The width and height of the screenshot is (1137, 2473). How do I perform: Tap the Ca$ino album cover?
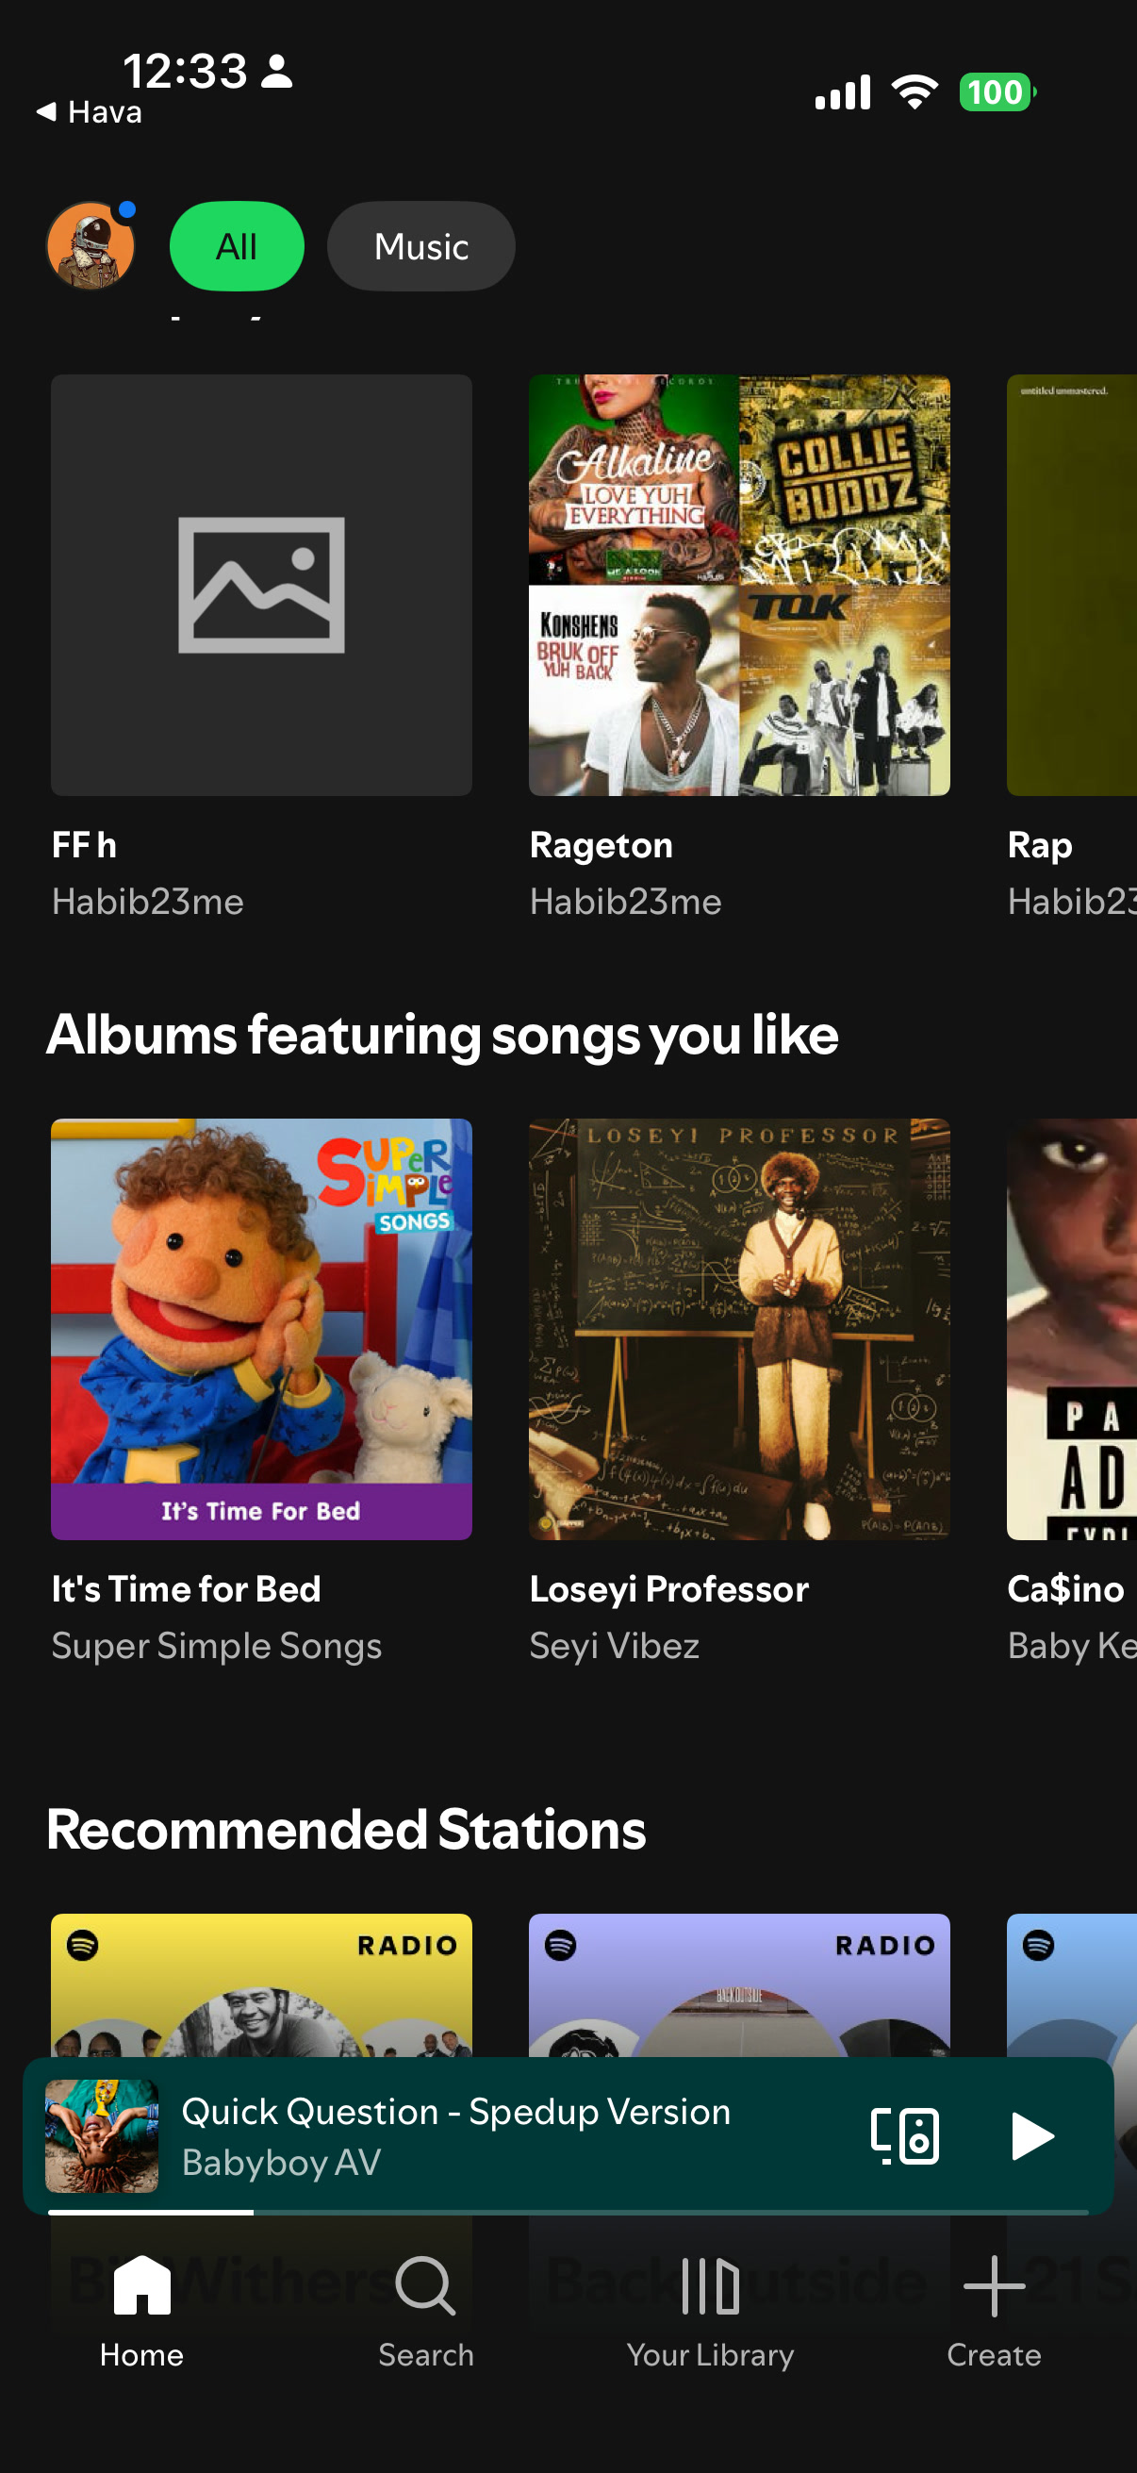click(x=1072, y=1329)
